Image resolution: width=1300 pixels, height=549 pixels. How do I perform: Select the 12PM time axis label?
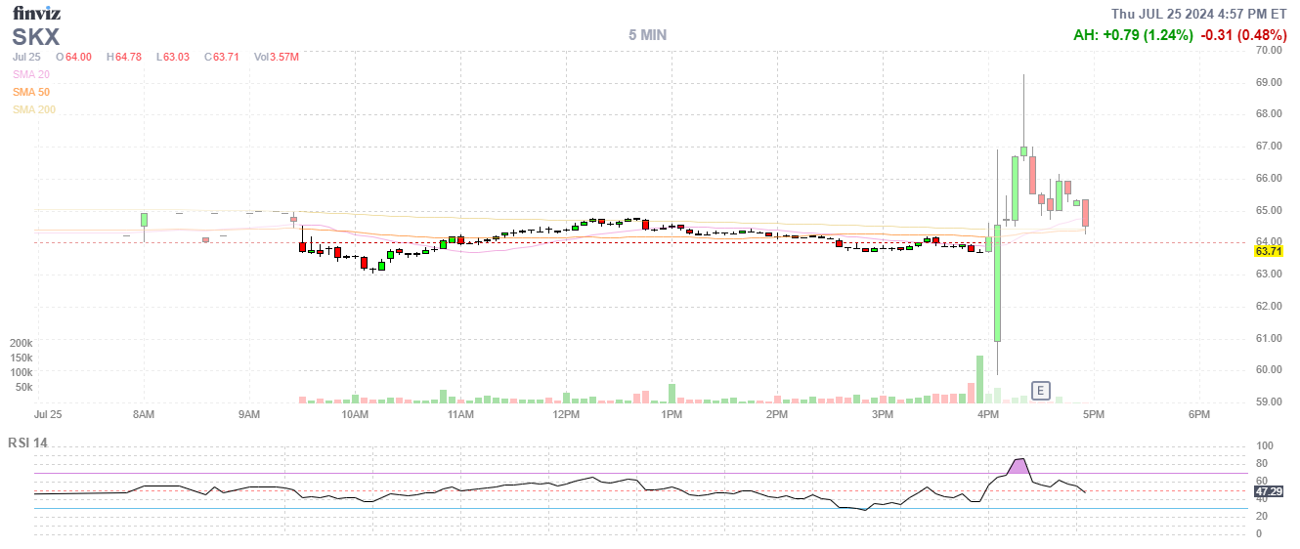566,415
